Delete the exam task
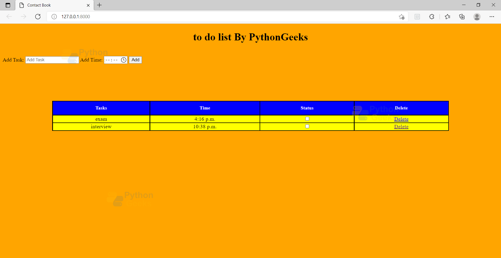501x258 pixels. click(401, 119)
